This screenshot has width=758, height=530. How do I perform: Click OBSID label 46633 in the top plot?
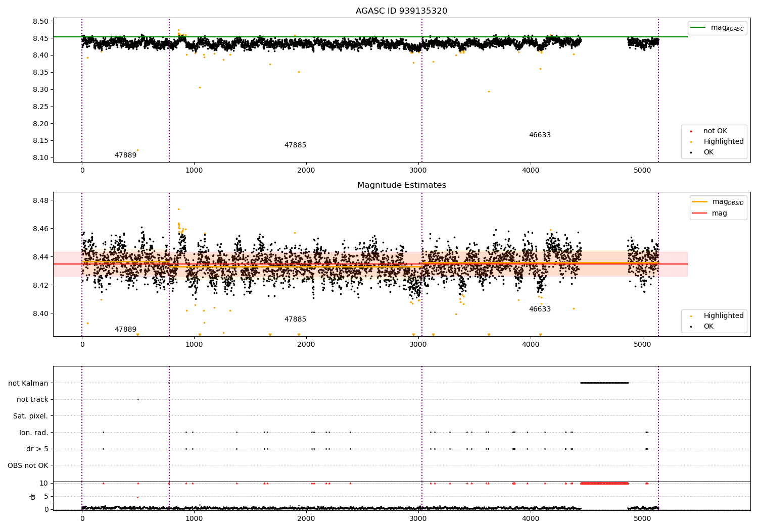540,135
